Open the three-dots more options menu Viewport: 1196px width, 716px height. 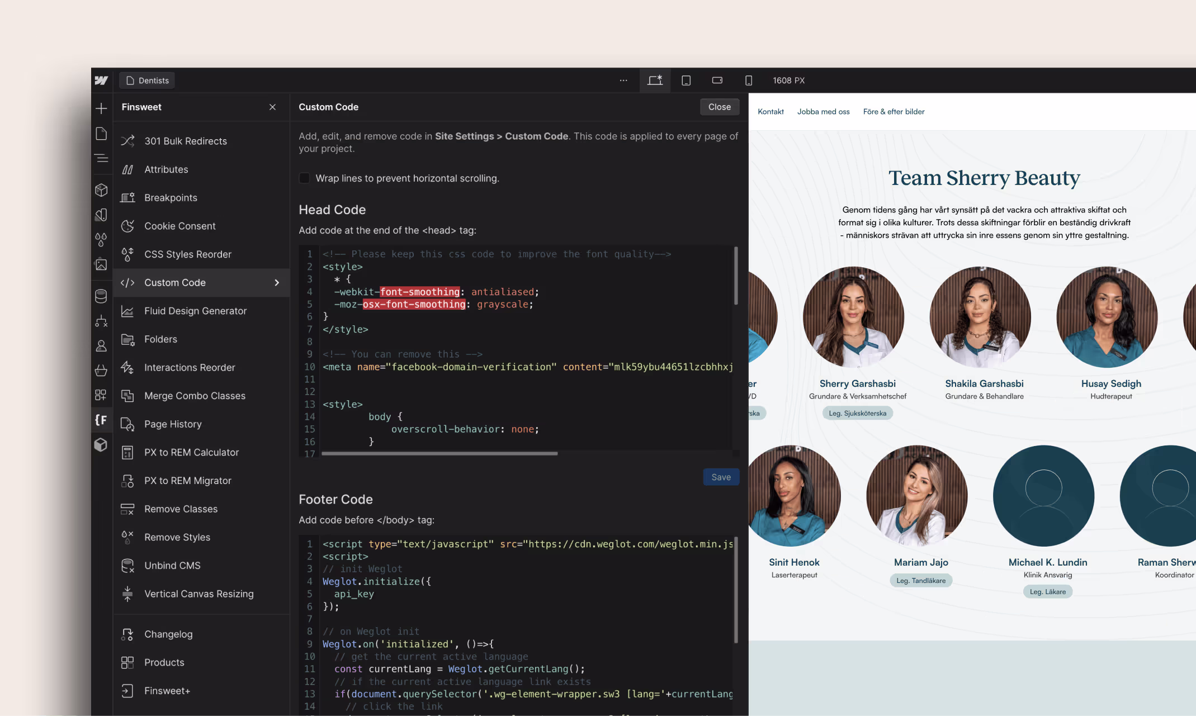[623, 80]
